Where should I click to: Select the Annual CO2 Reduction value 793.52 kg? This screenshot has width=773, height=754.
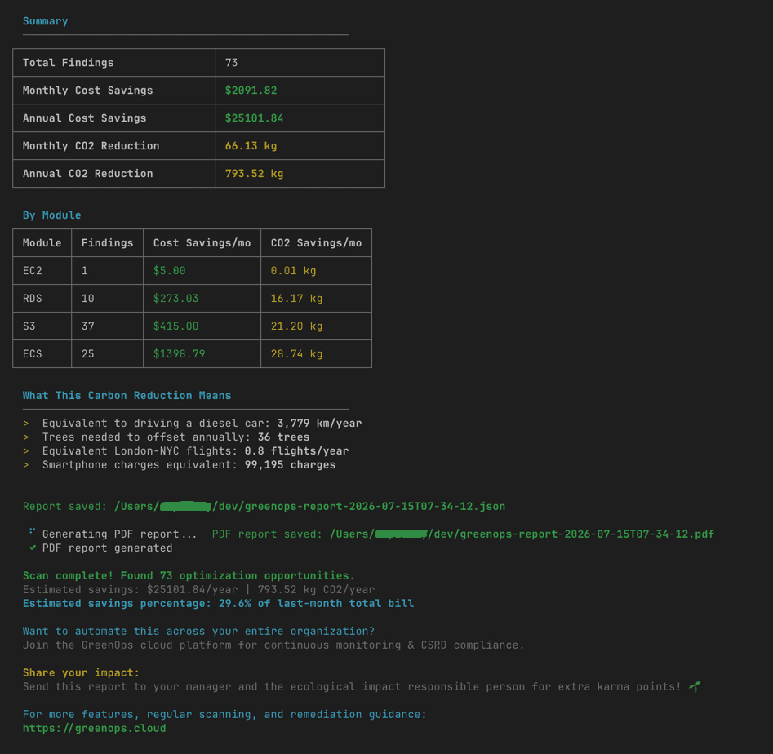coord(255,174)
